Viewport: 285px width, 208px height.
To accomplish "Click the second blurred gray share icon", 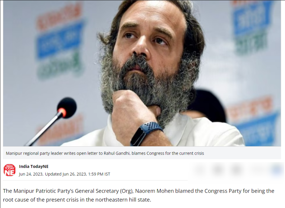I will point(217,170).
